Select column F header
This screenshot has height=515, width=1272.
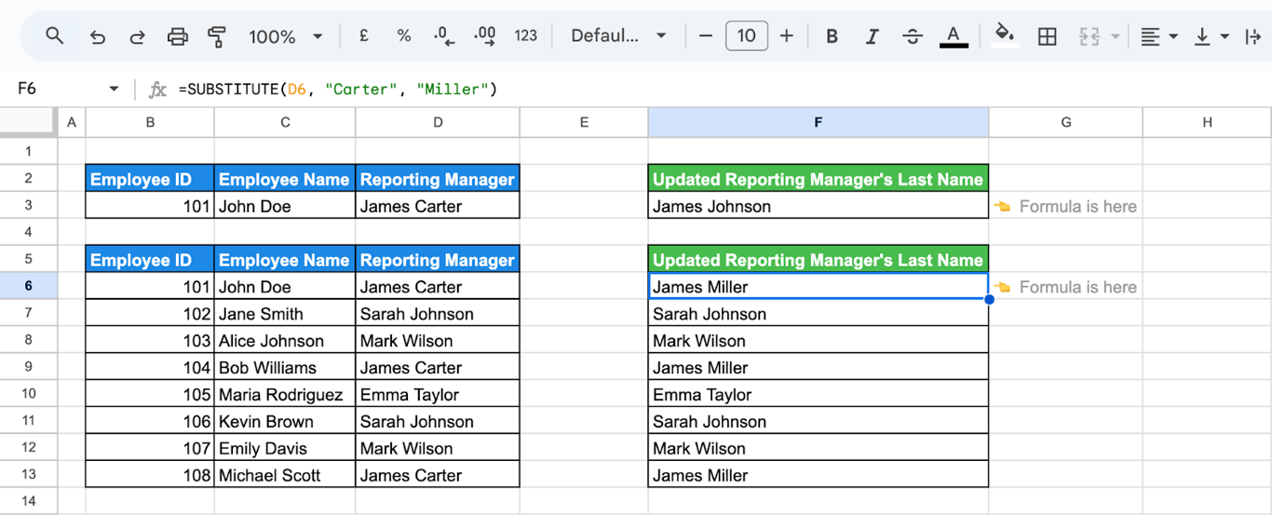point(818,122)
